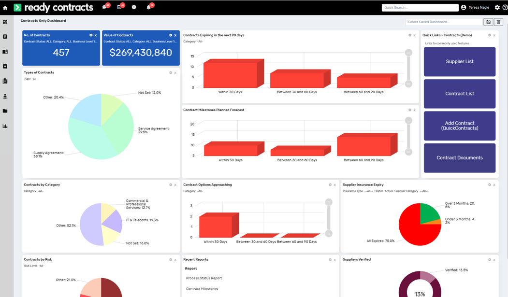The image size is (508, 297).
Task: Save the current dashboard layout
Action: tap(488, 22)
